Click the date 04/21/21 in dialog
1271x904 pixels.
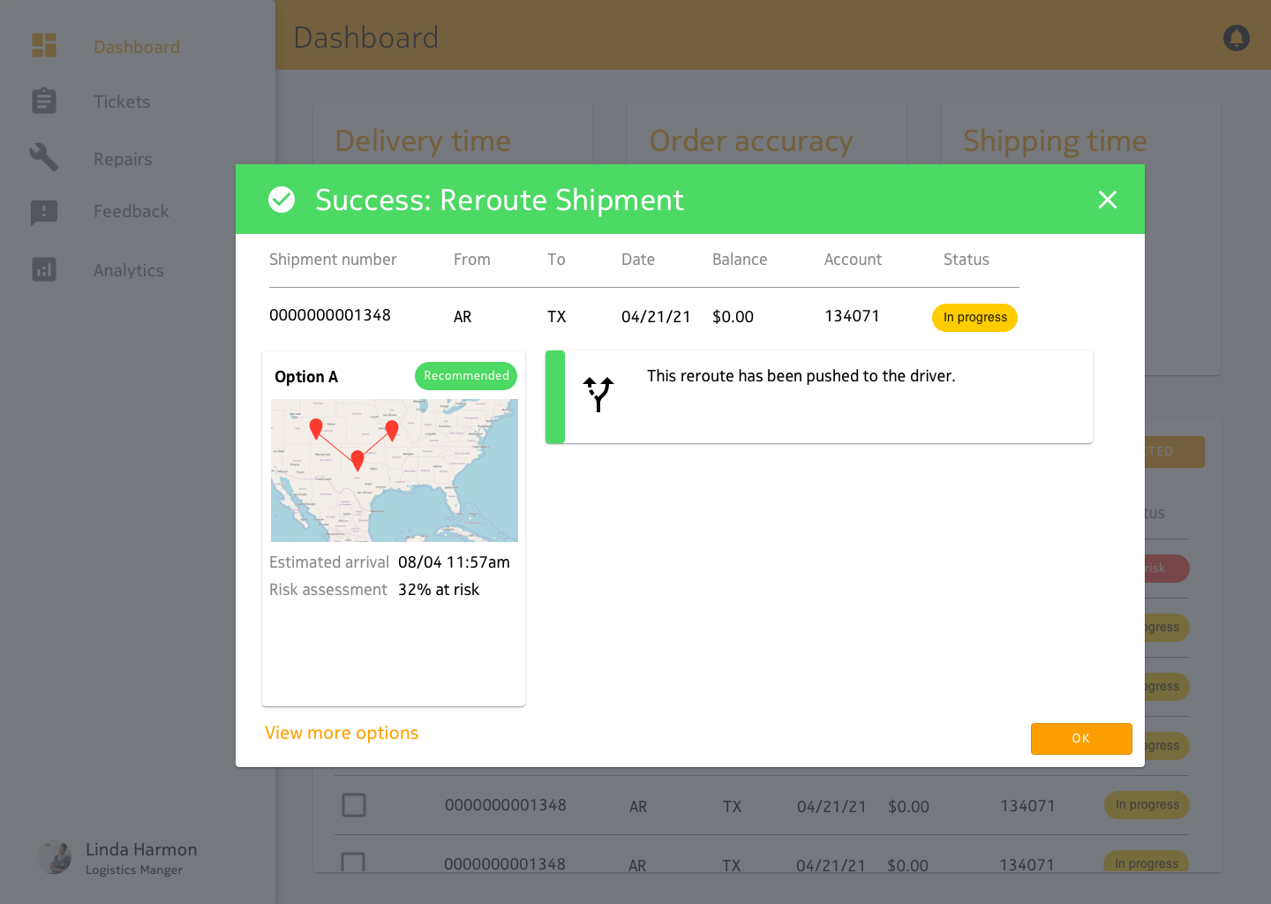[x=656, y=317]
